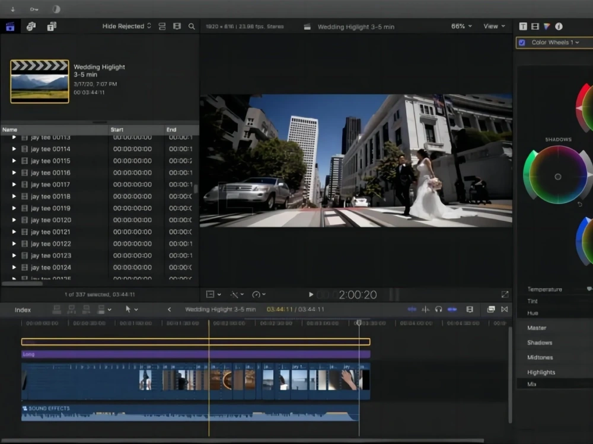Viewport: 593px width, 444px height.
Task: Toggle clip grouping appearance icon
Action: point(162,27)
